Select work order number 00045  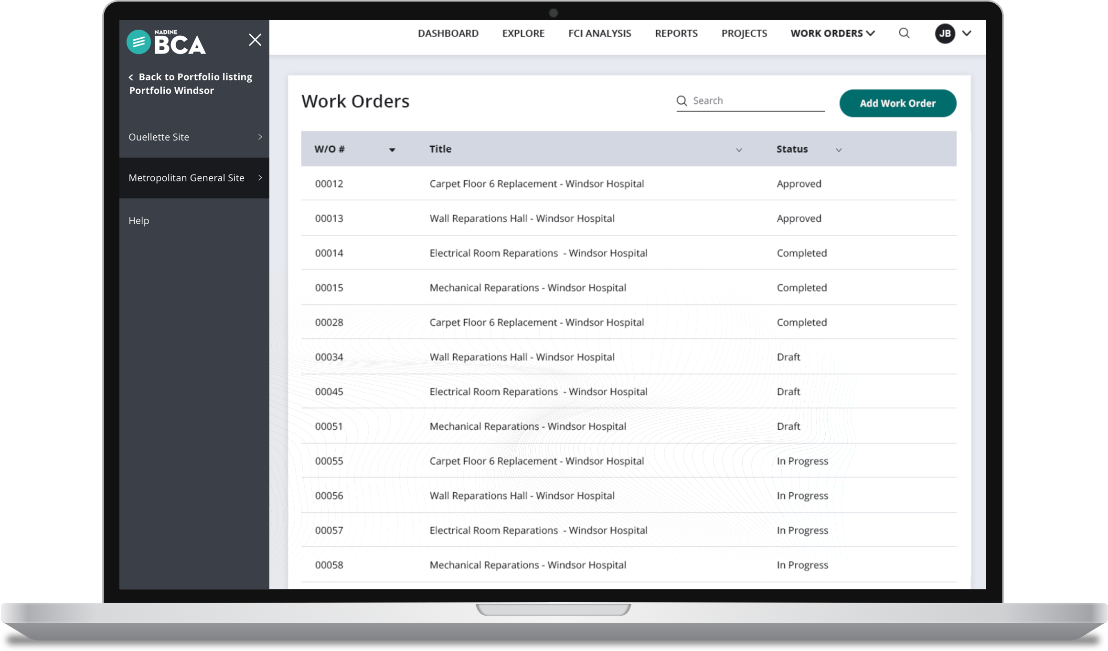(x=329, y=392)
